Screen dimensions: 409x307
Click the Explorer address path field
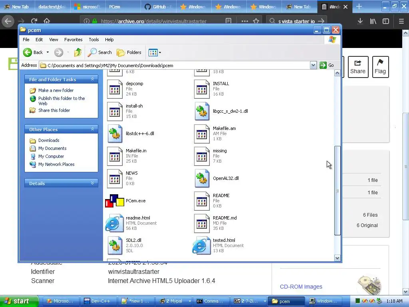pos(175,66)
